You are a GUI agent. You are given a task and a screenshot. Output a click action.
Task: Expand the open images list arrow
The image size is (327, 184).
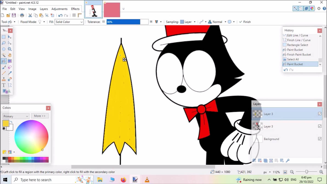point(123,9)
